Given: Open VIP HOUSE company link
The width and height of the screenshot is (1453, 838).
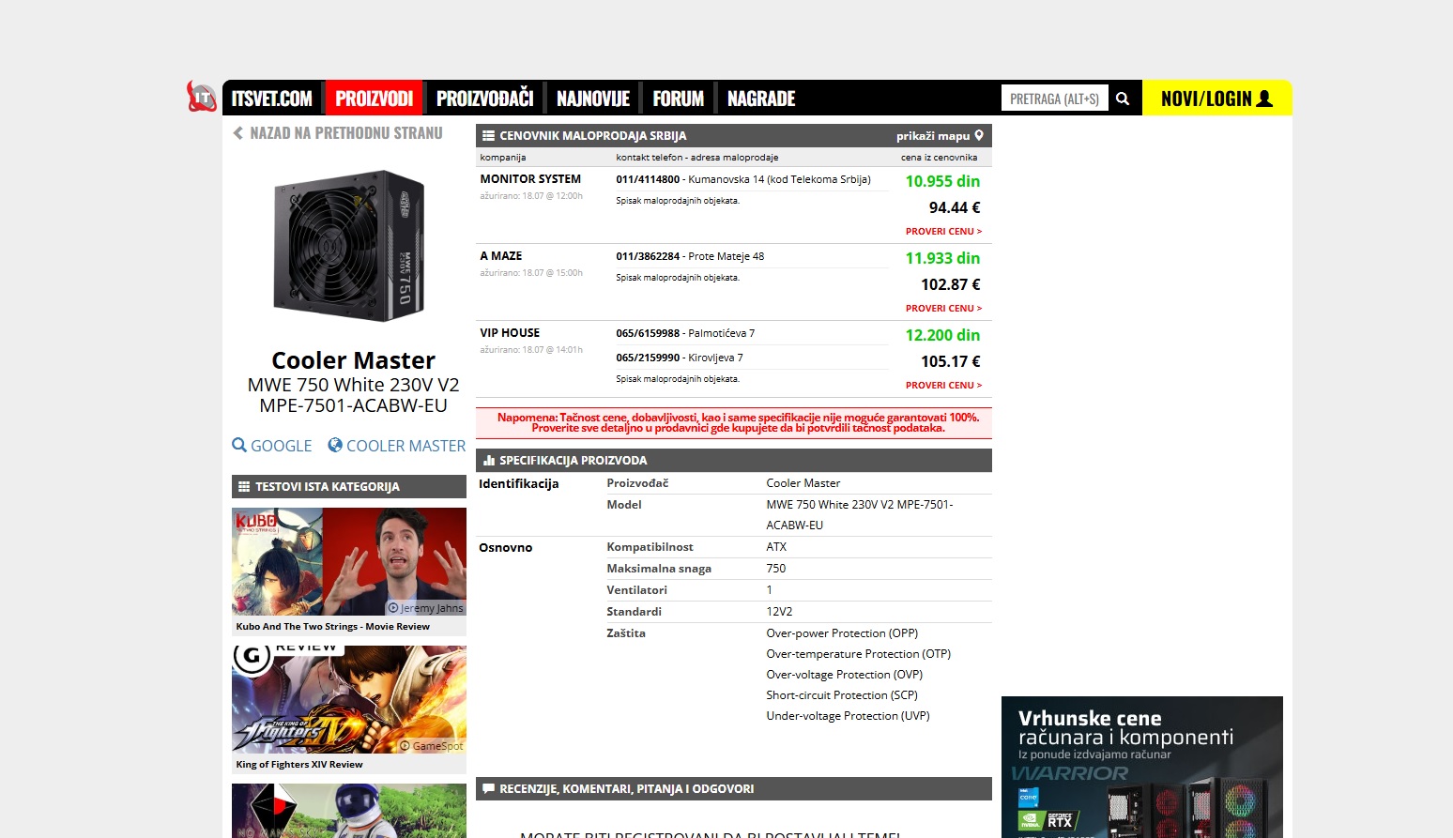Looking at the screenshot, I should 510,333.
